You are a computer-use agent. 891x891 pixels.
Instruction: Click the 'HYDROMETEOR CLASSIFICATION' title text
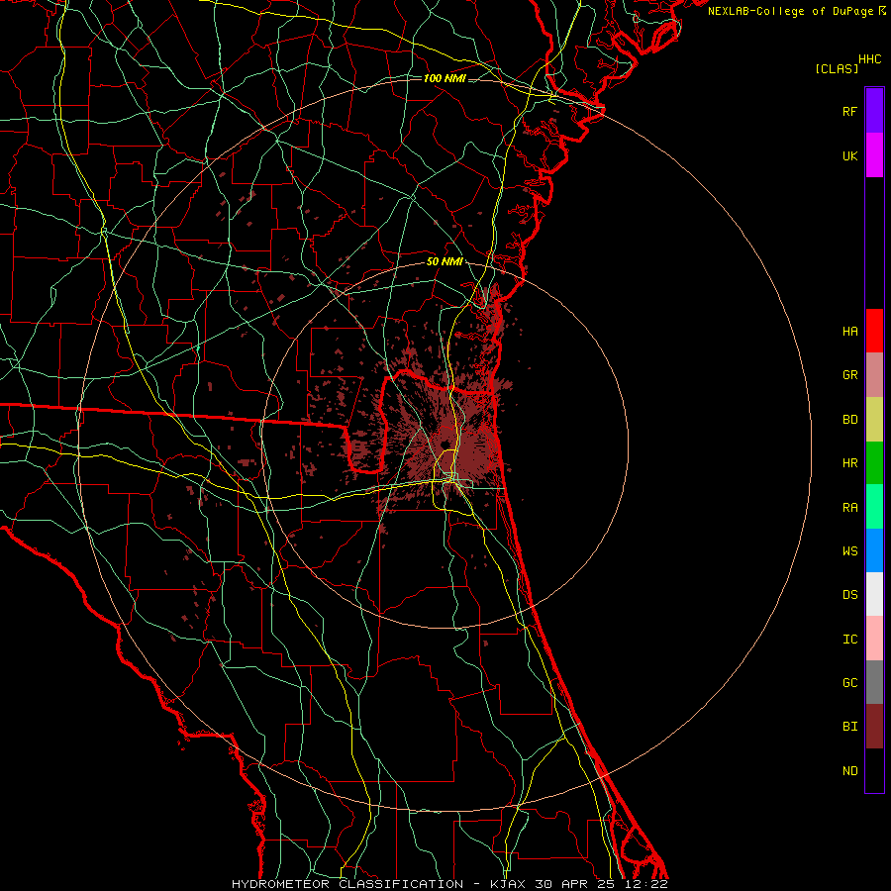point(347,884)
